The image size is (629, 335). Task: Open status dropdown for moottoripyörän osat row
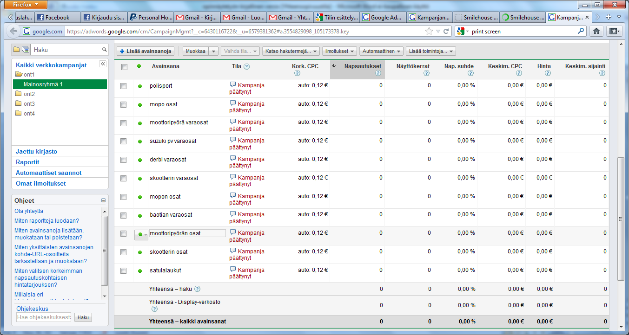141,235
